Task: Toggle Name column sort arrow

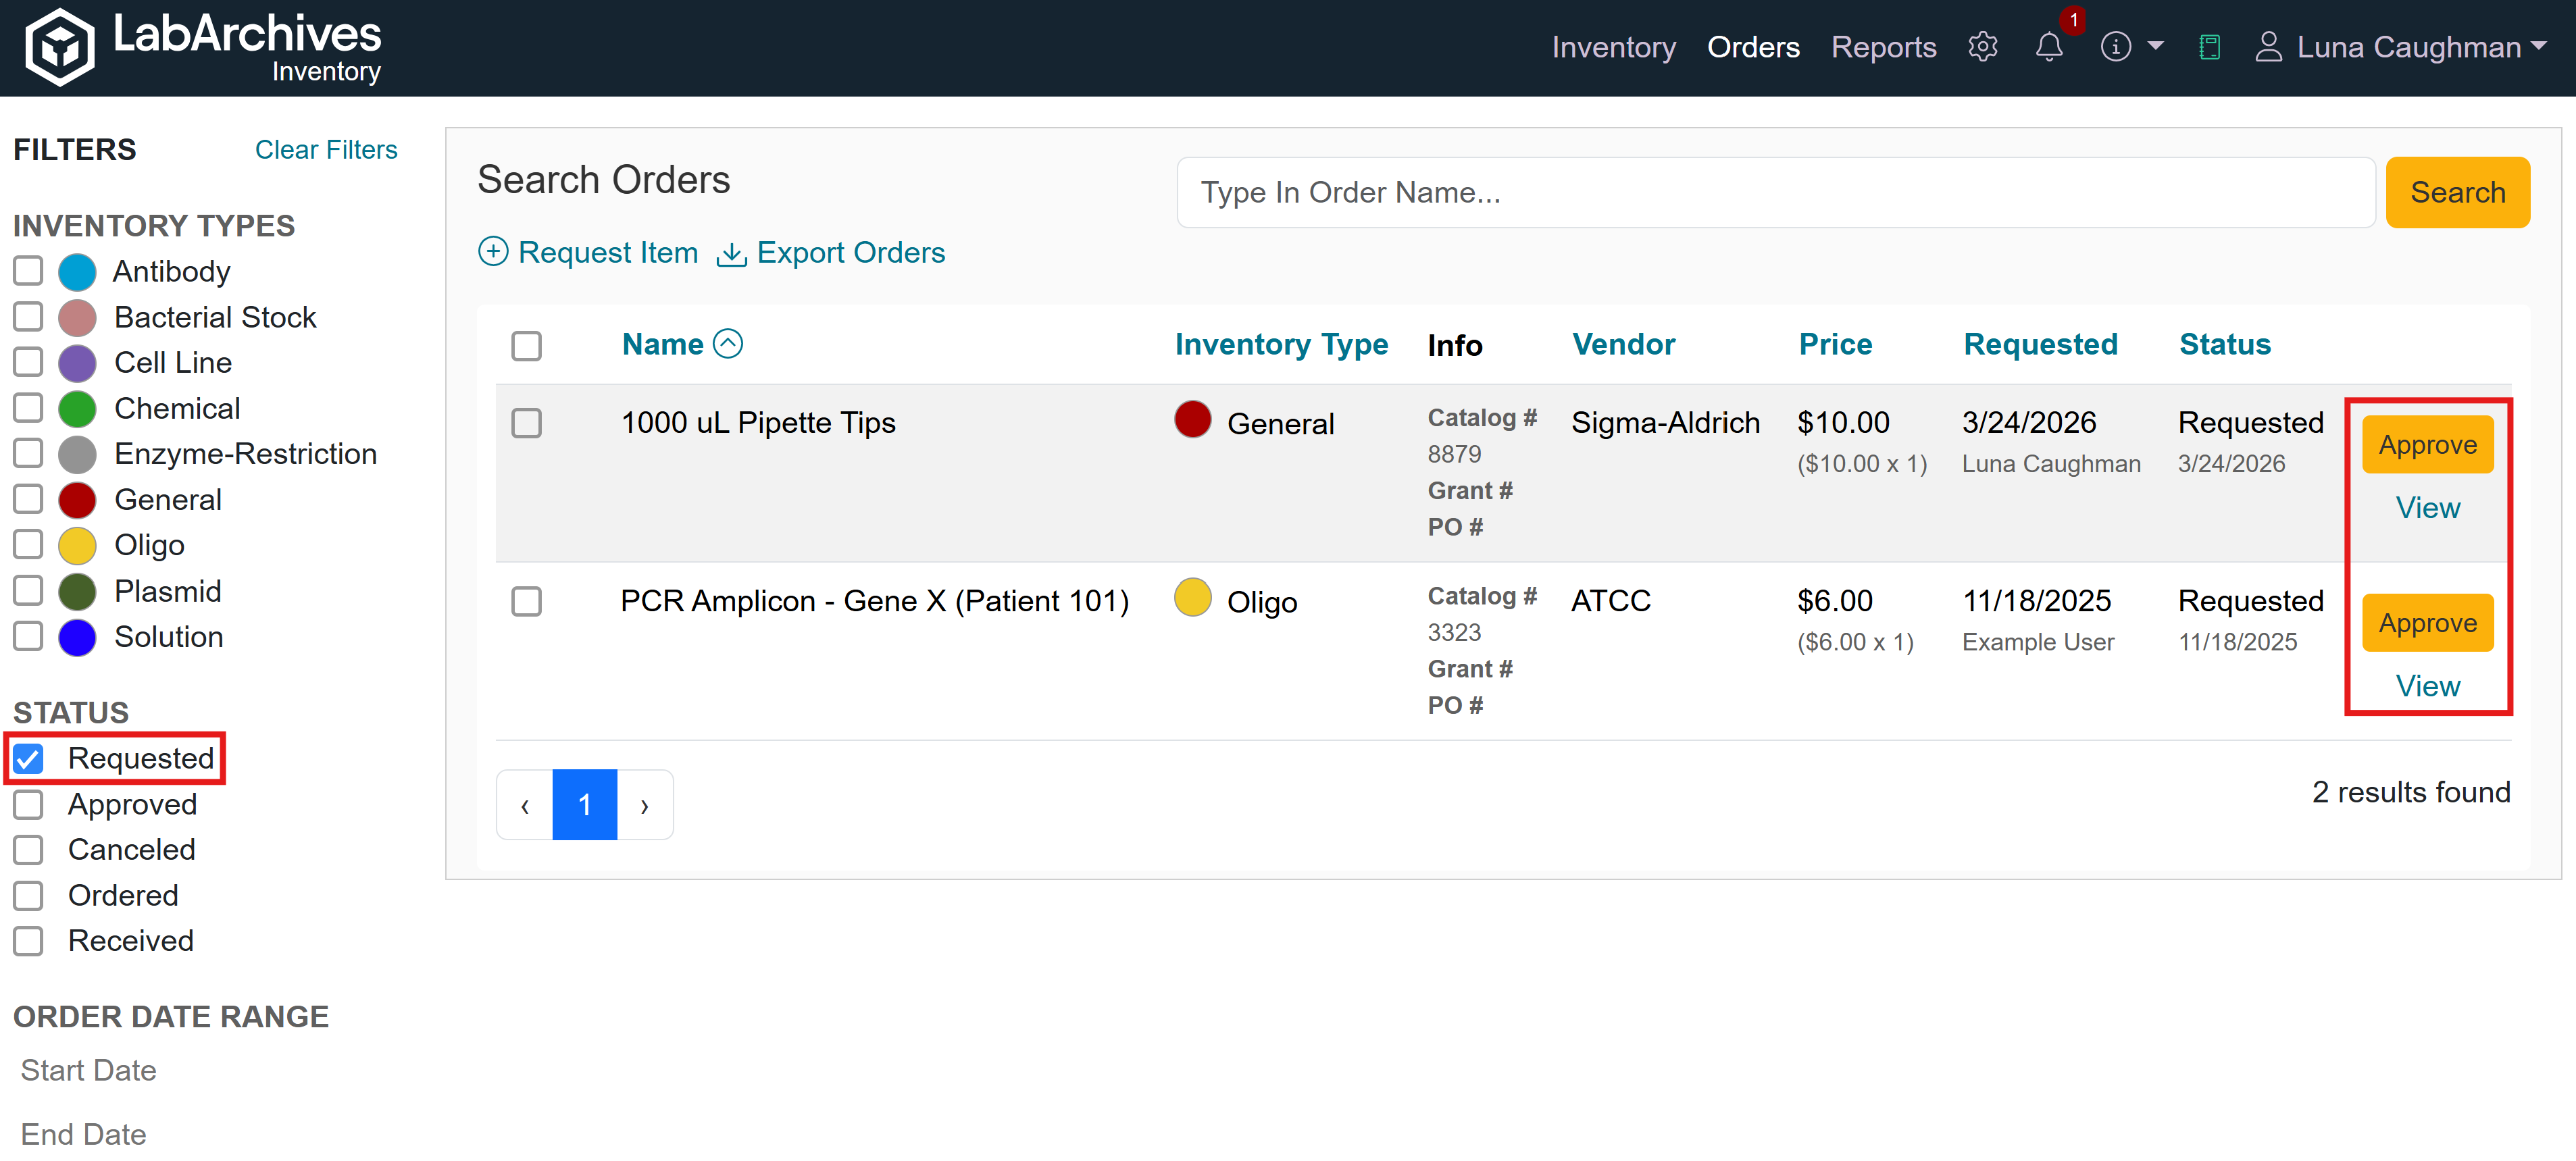Action: (x=728, y=344)
